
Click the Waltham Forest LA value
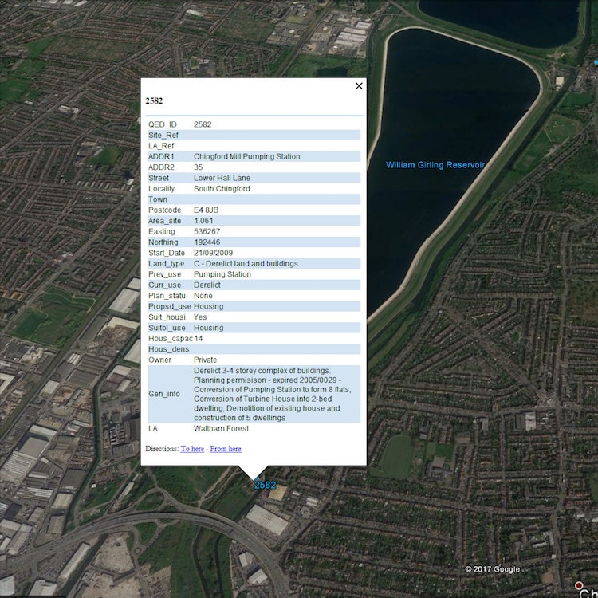(x=221, y=428)
